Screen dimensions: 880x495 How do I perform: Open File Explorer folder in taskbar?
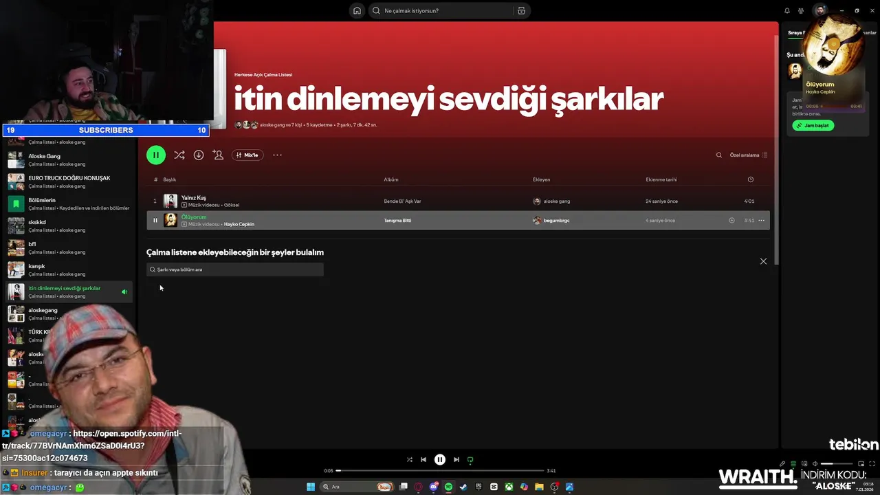pyautogui.click(x=540, y=487)
